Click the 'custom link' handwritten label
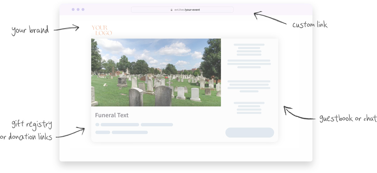The width and height of the screenshot is (377, 173). (x=310, y=25)
